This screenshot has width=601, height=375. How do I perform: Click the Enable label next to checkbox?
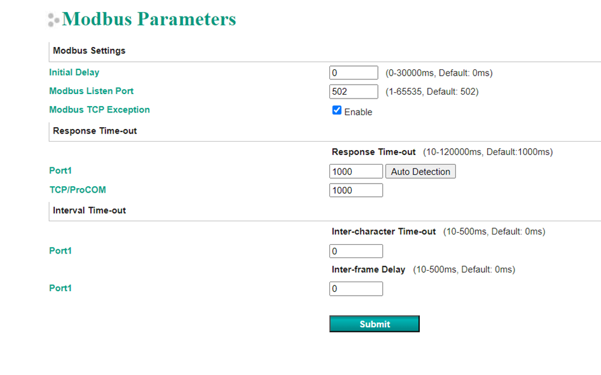[x=358, y=112]
